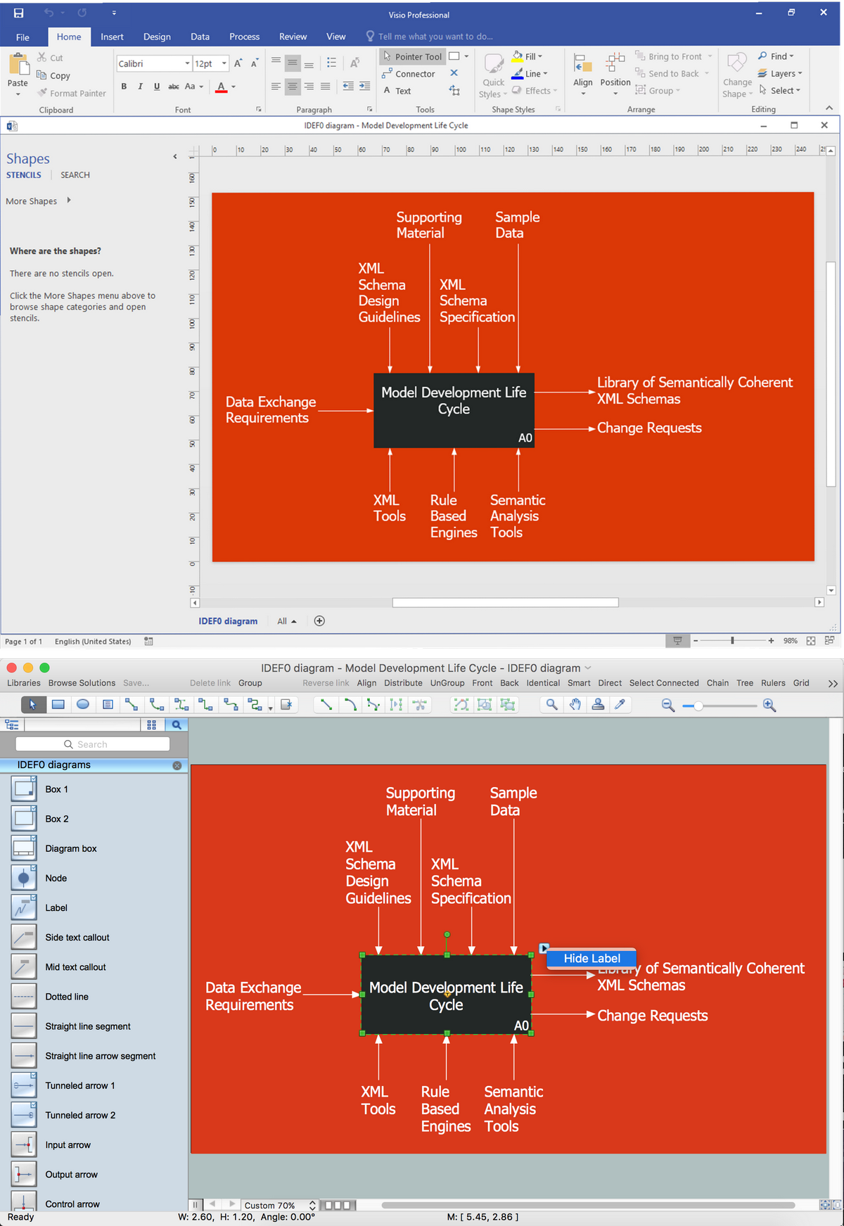Open the Position dropdown
Image resolution: width=844 pixels, height=1226 pixels.
(615, 75)
